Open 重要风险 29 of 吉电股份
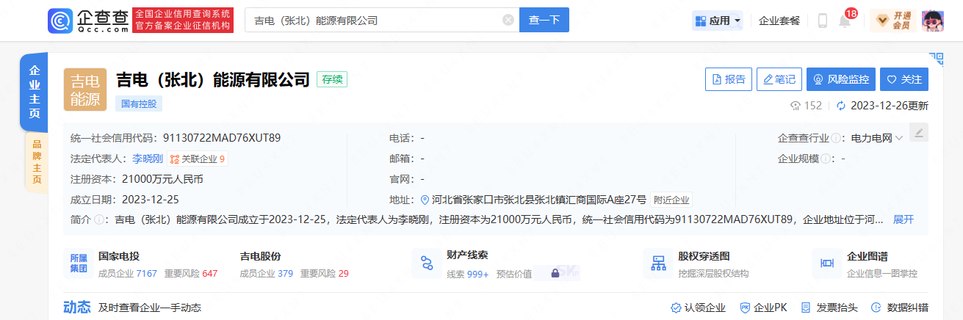This screenshot has width=963, height=320. click(324, 274)
